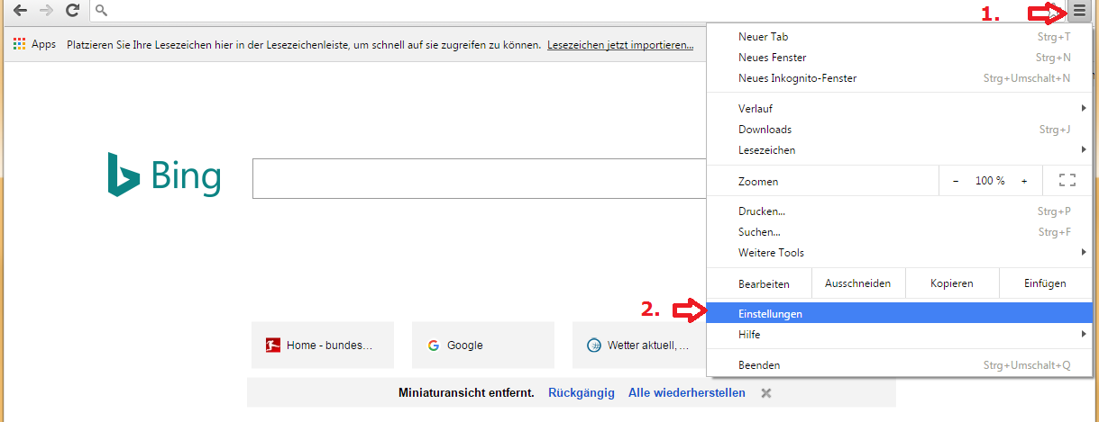Click Lesezeichen jetzt importieren link
The height and width of the screenshot is (422, 1099).
click(620, 44)
